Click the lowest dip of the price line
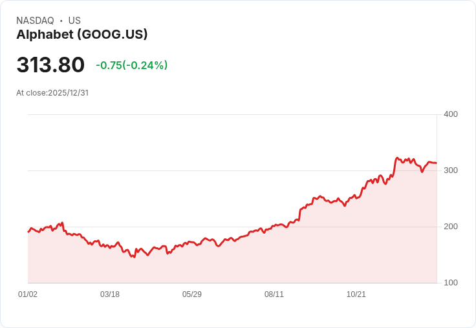The height and width of the screenshot is (328, 476). pos(134,257)
